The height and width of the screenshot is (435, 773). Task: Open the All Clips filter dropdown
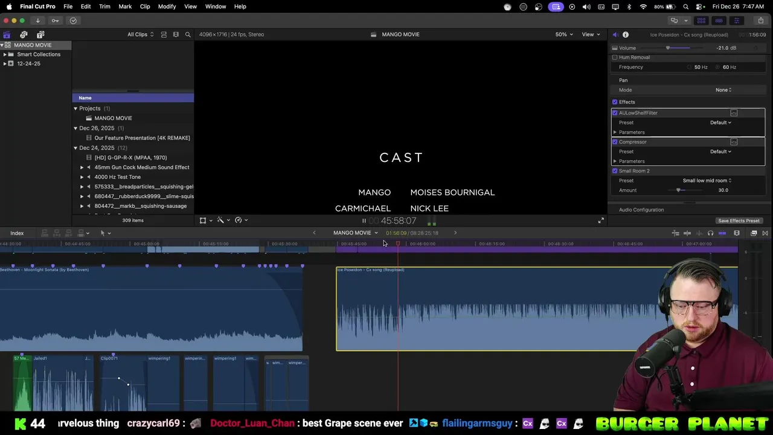click(x=140, y=34)
